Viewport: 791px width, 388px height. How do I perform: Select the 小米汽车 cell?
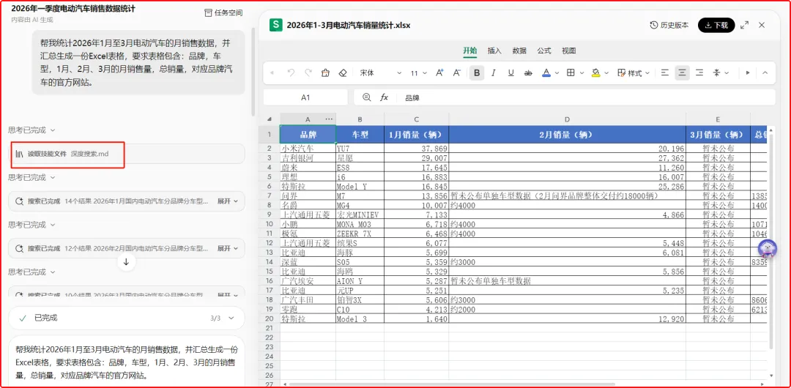[308, 149]
